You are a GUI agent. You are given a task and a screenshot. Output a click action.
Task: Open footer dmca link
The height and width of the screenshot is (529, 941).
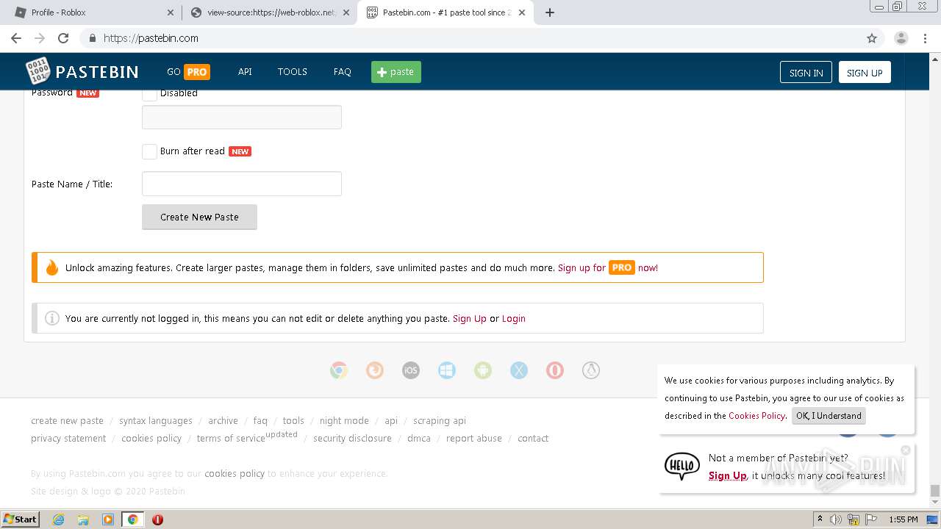coord(419,439)
